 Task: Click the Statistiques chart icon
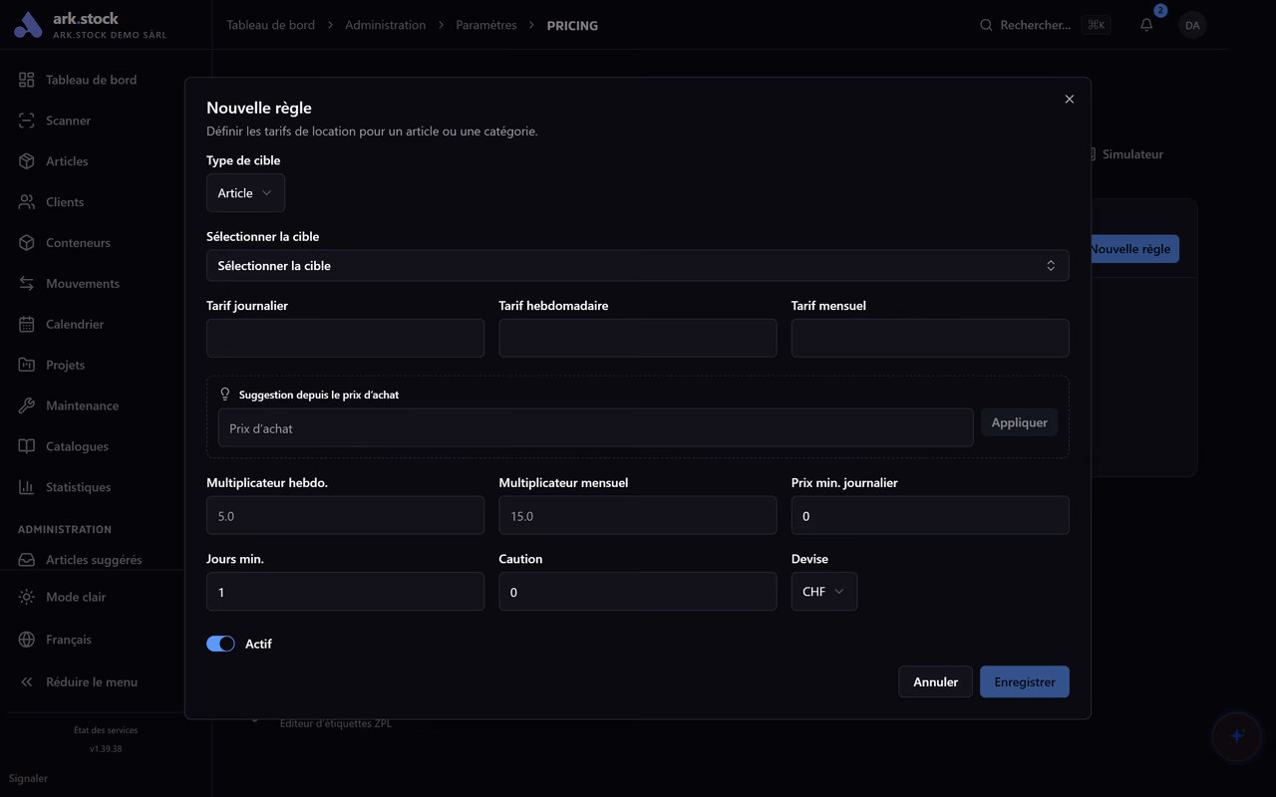click(27, 487)
